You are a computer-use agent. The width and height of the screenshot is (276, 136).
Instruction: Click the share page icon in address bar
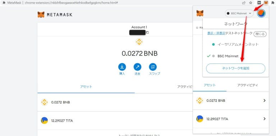[244, 3]
